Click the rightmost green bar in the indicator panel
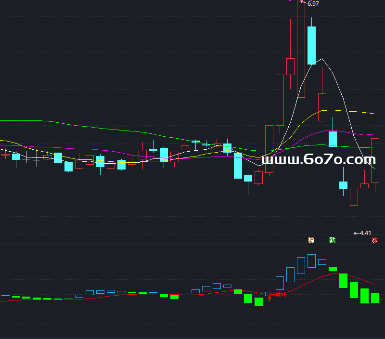Screen dimensions: 385x339 [x=375, y=298]
